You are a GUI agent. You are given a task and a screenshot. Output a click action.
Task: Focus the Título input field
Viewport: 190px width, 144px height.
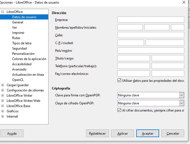pyautogui.click(x=134, y=58)
